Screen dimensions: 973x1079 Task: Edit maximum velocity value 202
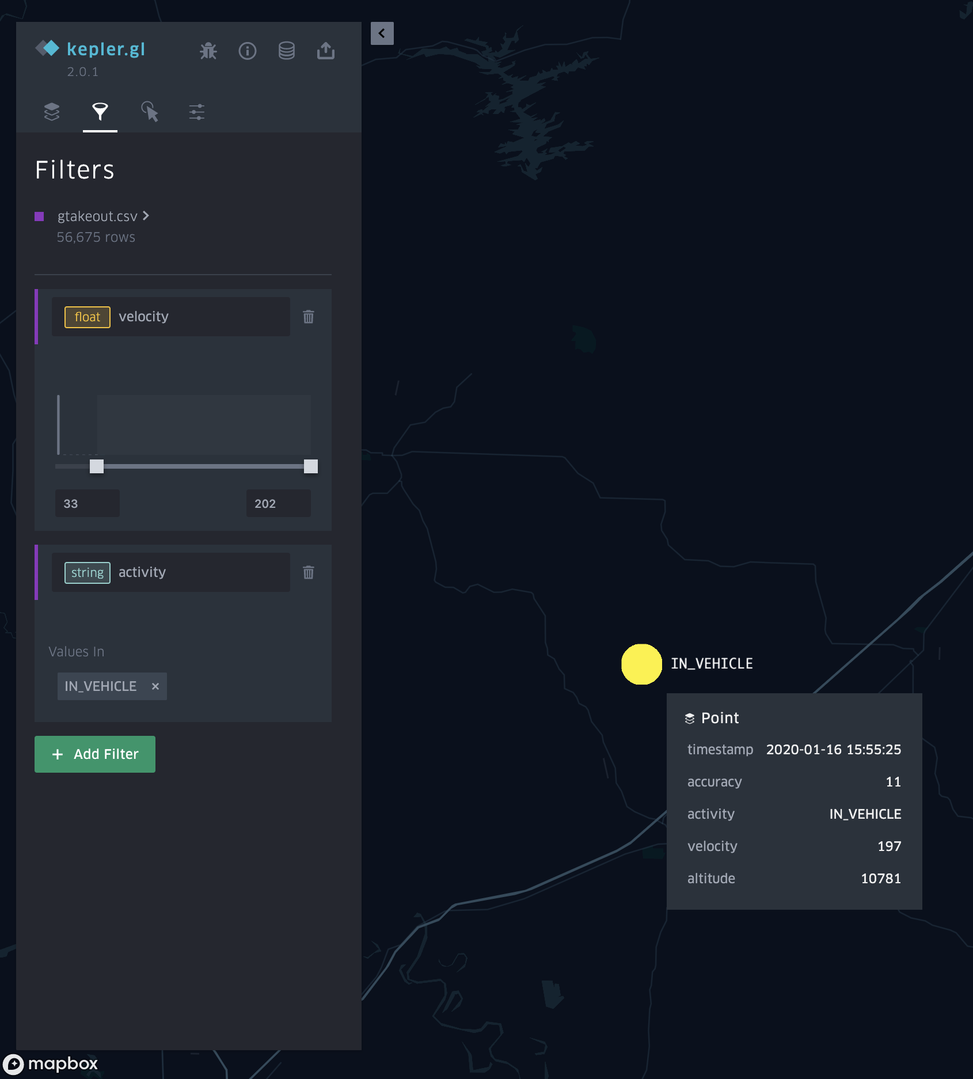279,503
